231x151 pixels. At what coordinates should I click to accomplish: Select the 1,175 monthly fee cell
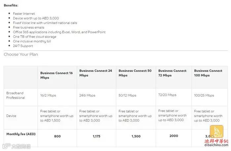(96, 136)
